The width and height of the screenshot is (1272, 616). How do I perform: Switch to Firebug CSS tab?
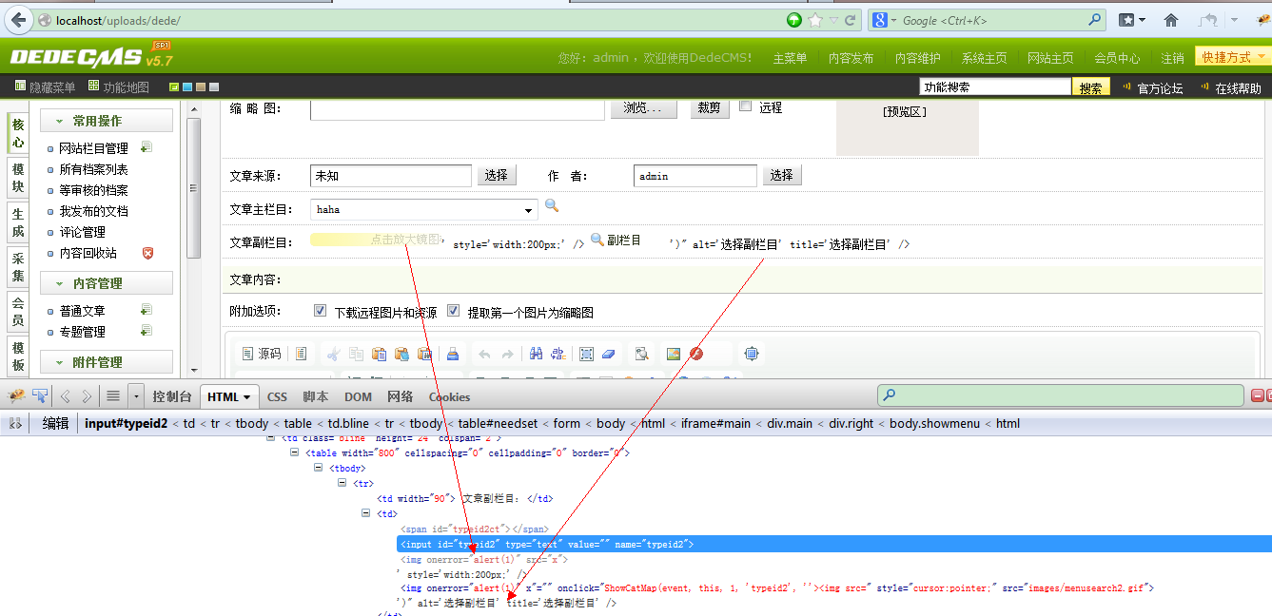click(277, 396)
